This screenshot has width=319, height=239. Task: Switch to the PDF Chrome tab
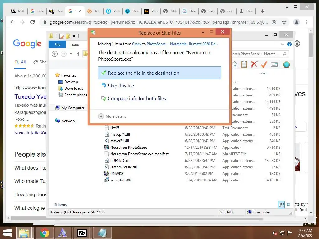(x=17, y=11)
